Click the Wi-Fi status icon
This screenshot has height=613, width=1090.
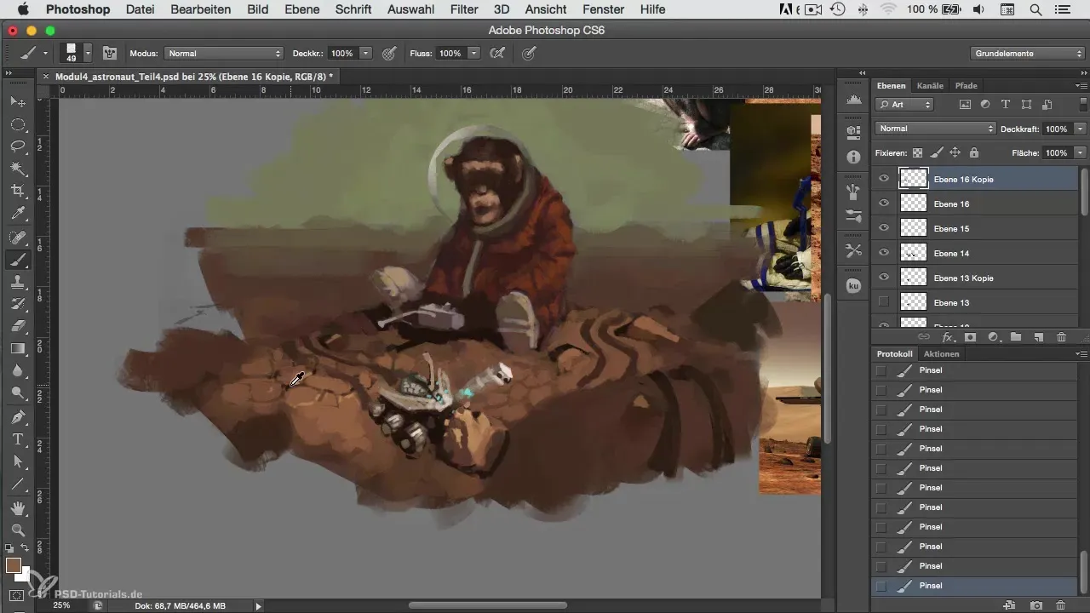coord(890,9)
